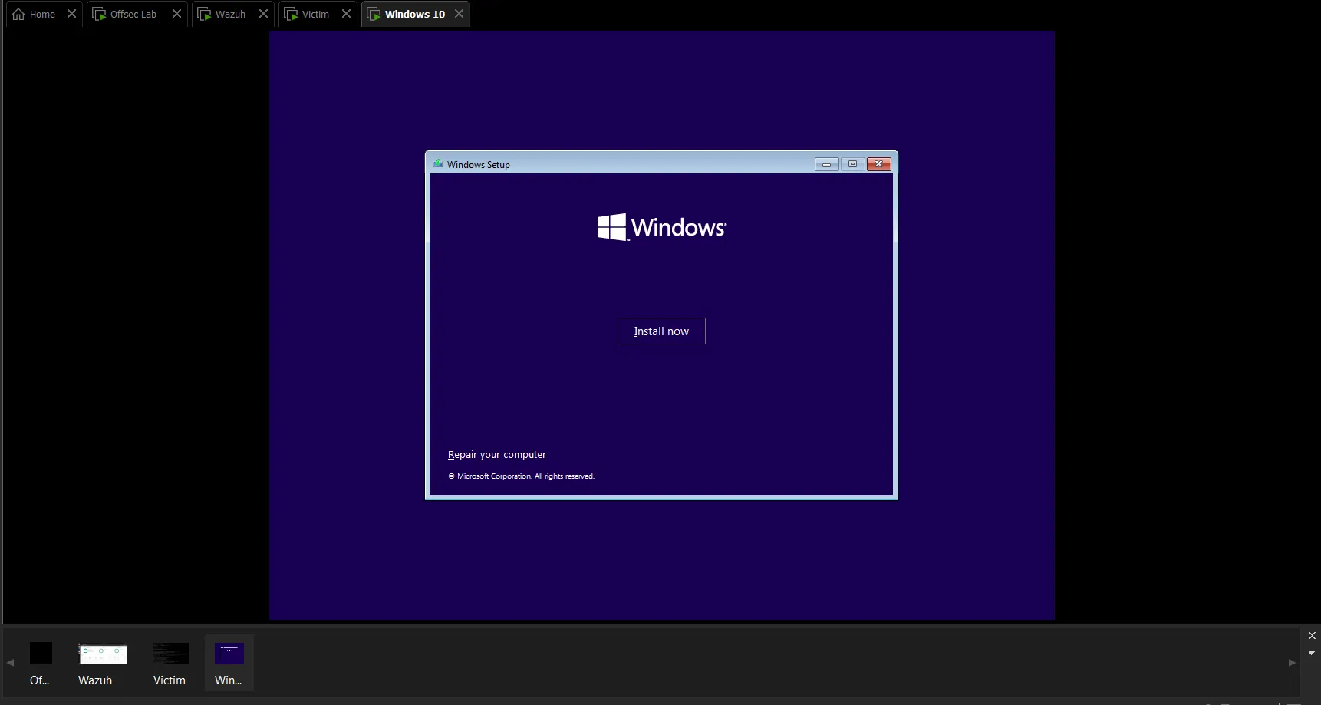This screenshot has height=705, width=1321.
Task: Close the Home tab
Action: pos(71,14)
